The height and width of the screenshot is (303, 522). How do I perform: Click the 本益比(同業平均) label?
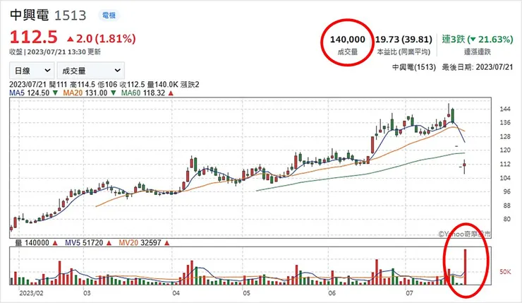(403, 52)
